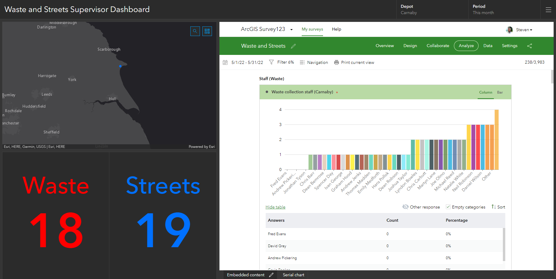Click the Survey123 page vertical scrollbar
Viewport: 556px width, 279px height.
coord(552,76)
